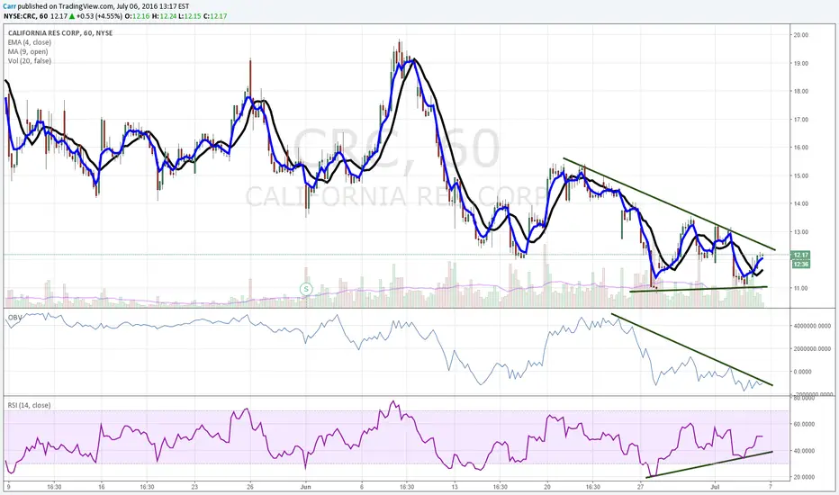839x495 pixels.
Task: Click the CALIFORNIA RES CORP, 60, NYSE legend title
Action: click(x=60, y=33)
